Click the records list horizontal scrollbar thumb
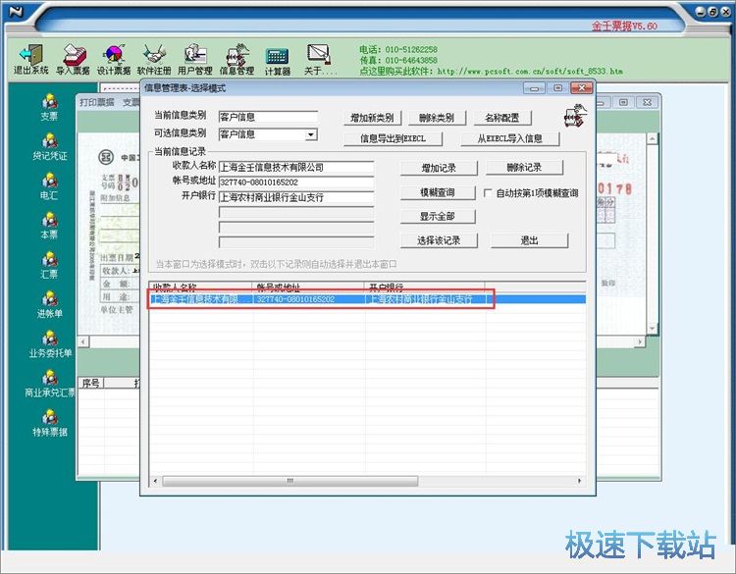Viewport: 736px width, 574px height. [x=290, y=481]
